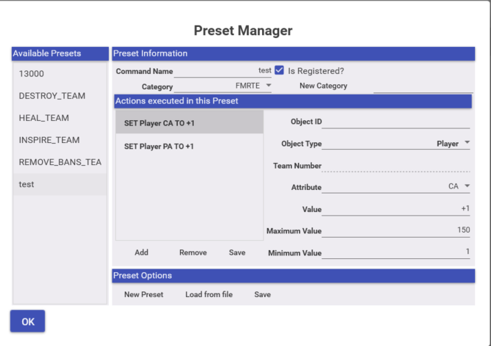491x346 pixels.
Task: Click Load from file
Action: pyautogui.click(x=209, y=294)
